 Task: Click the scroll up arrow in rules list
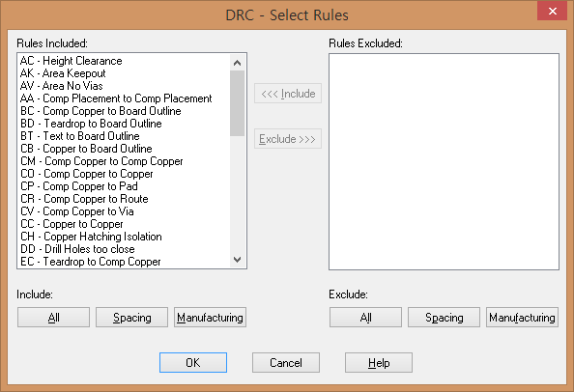pos(237,63)
